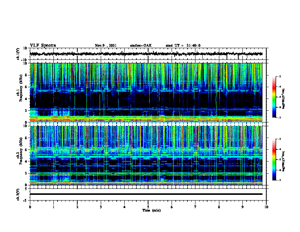Click the "4" kHz tick of ch.2 spectrogram
This screenshot has width=300, height=232.
click(x=26, y=161)
